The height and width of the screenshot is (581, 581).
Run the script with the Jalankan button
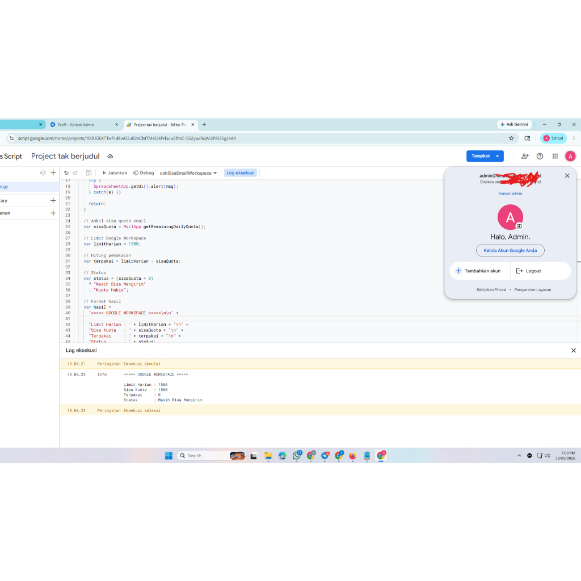(x=115, y=172)
